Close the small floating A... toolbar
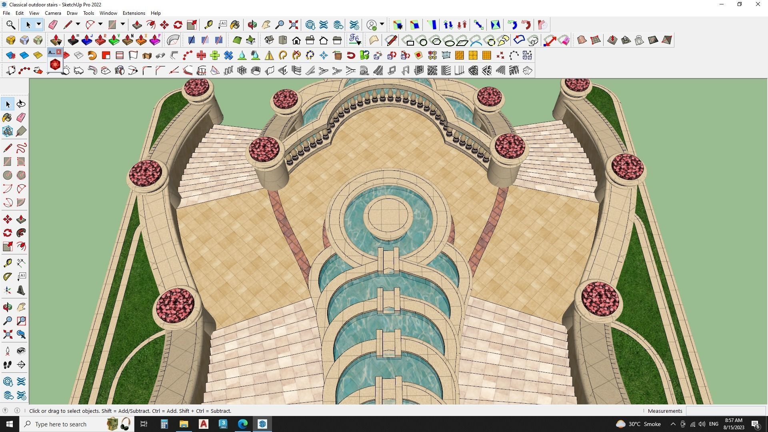 pyautogui.click(x=59, y=52)
